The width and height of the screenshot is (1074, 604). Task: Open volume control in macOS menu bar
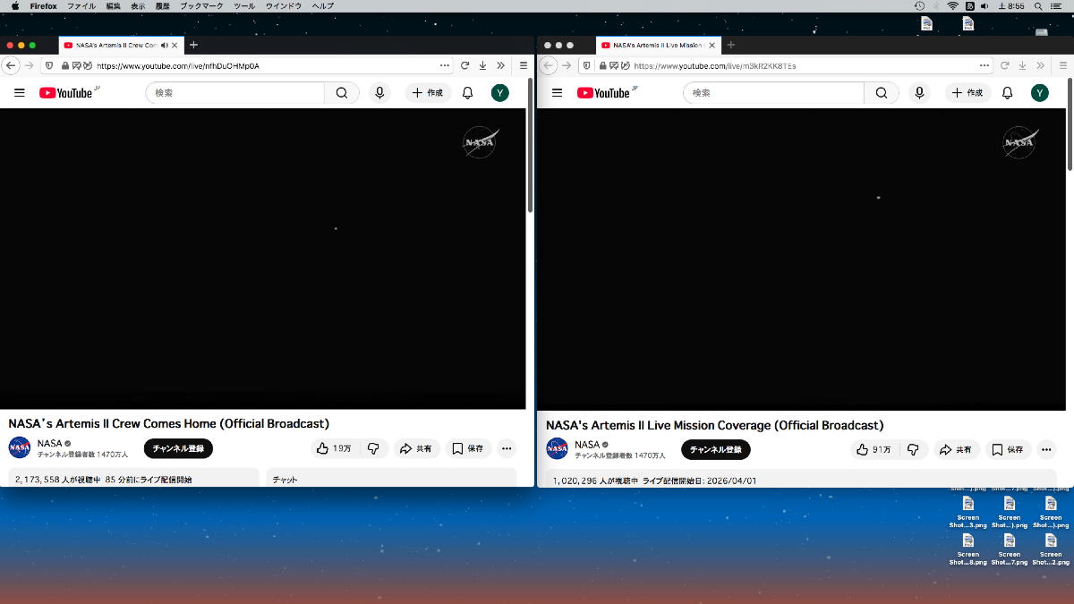coord(984,6)
